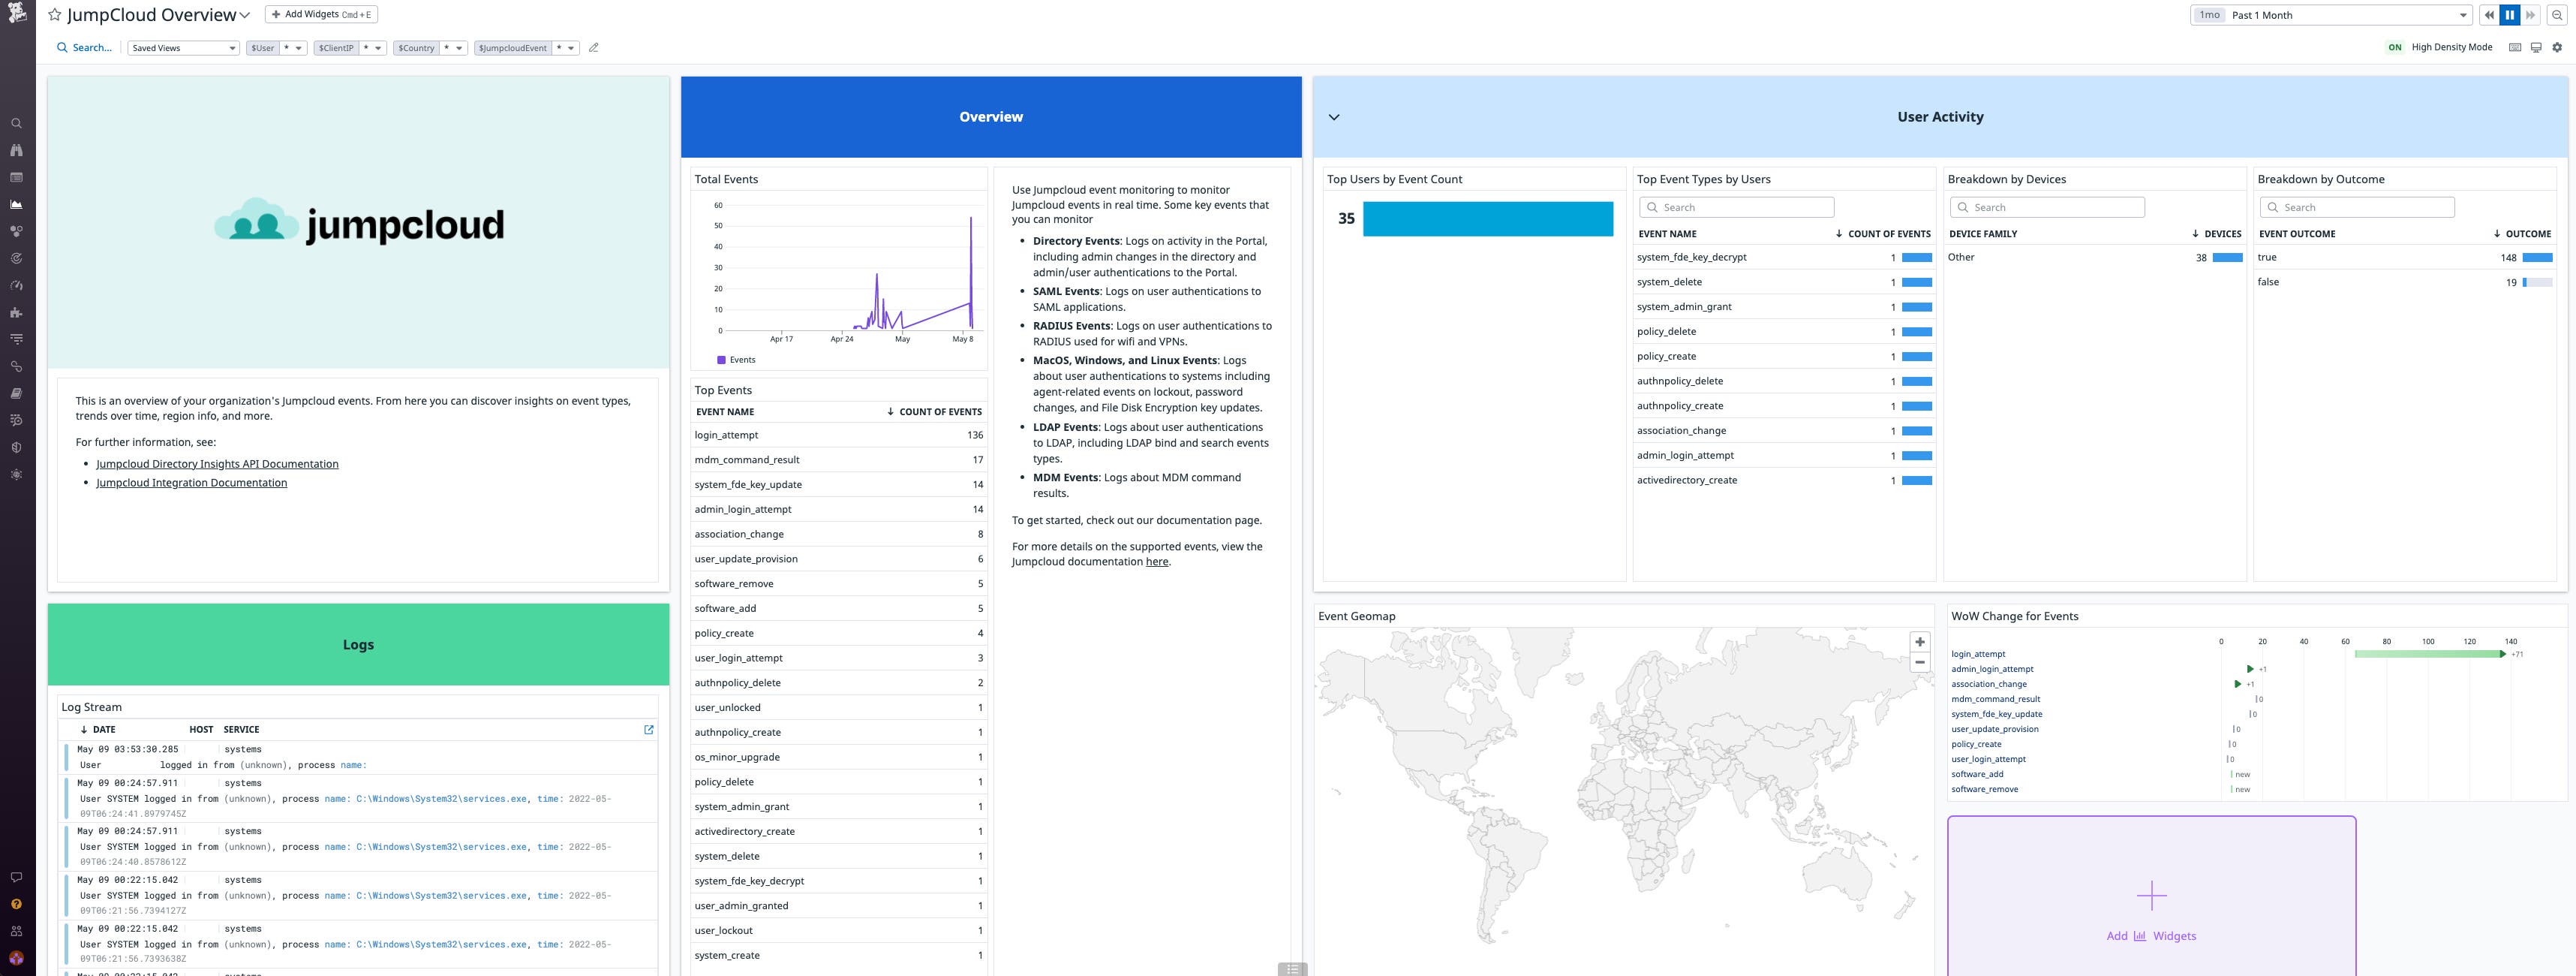
Task: Open the search tool in the left sidebar
Action: (x=16, y=122)
